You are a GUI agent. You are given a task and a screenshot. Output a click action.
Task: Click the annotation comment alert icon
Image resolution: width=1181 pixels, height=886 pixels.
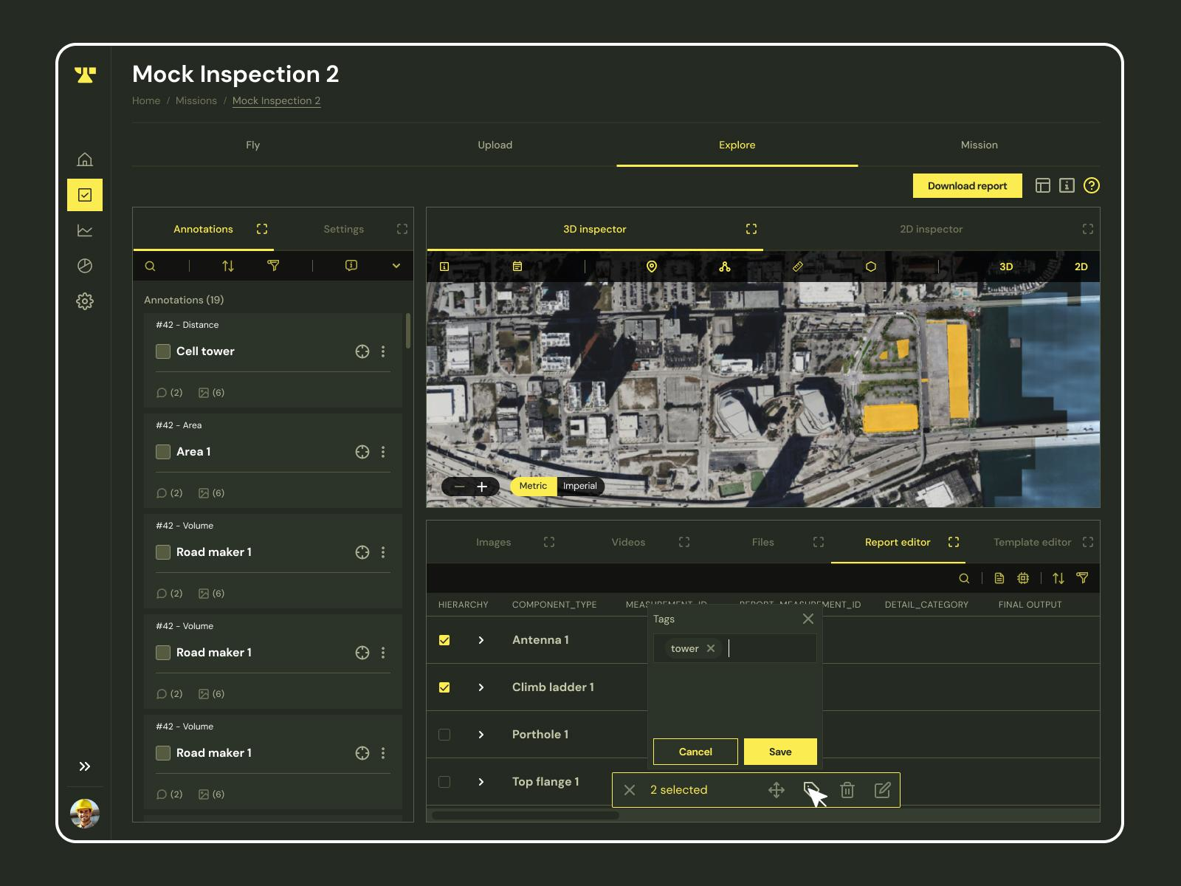pos(351,266)
